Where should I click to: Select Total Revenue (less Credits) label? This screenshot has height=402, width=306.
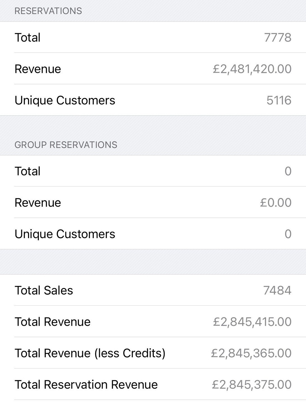pos(90,353)
